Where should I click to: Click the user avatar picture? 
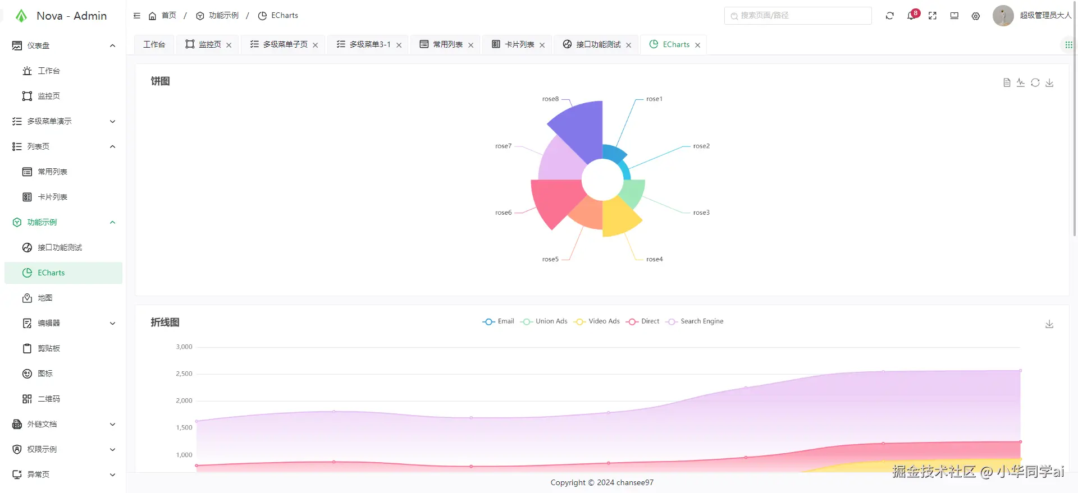click(1003, 16)
